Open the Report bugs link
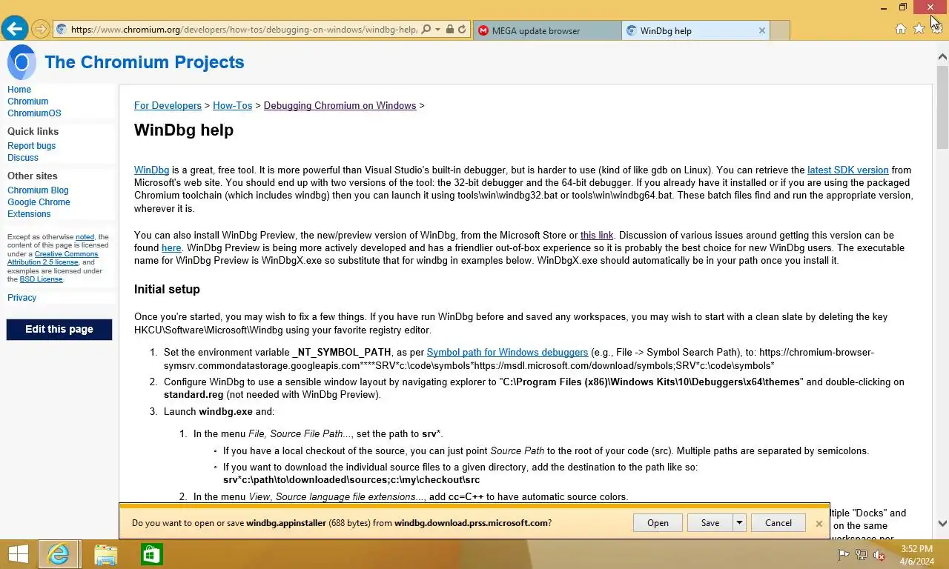Image resolution: width=949 pixels, height=569 pixels. pyautogui.click(x=31, y=146)
